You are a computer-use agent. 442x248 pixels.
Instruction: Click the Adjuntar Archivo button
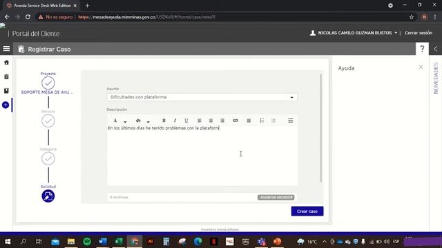click(x=276, y=198)
